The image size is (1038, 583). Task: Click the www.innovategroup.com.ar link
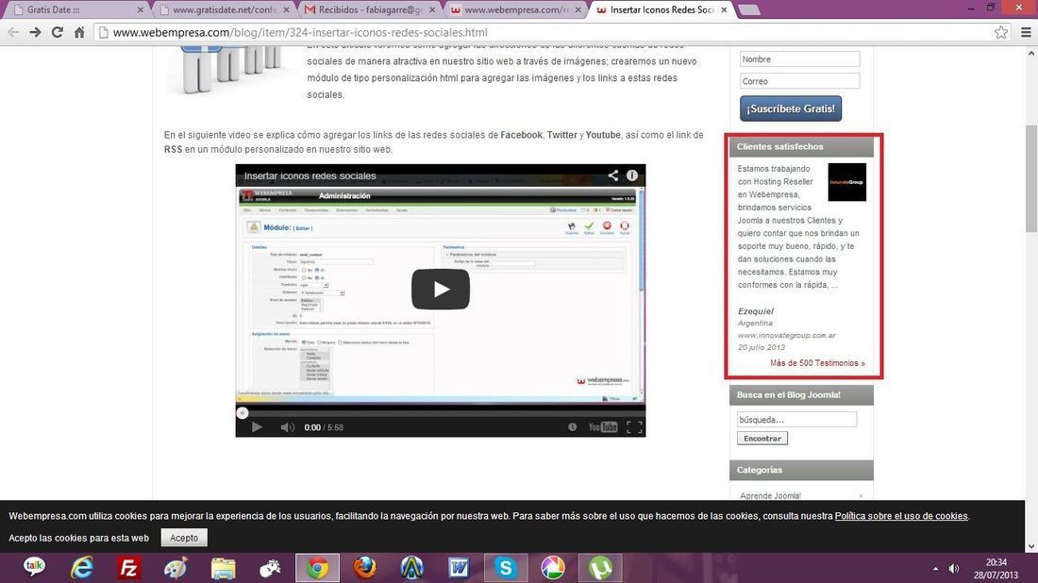click(x=786, y=336)
